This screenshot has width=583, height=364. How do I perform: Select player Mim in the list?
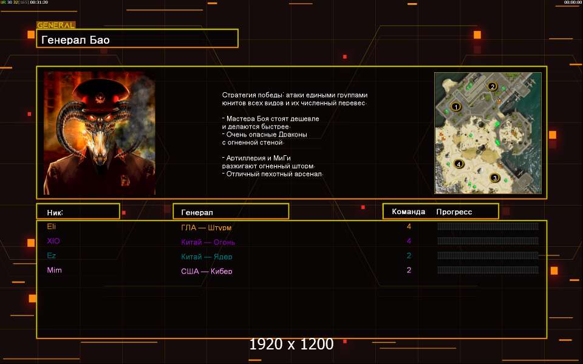(54, 270)
